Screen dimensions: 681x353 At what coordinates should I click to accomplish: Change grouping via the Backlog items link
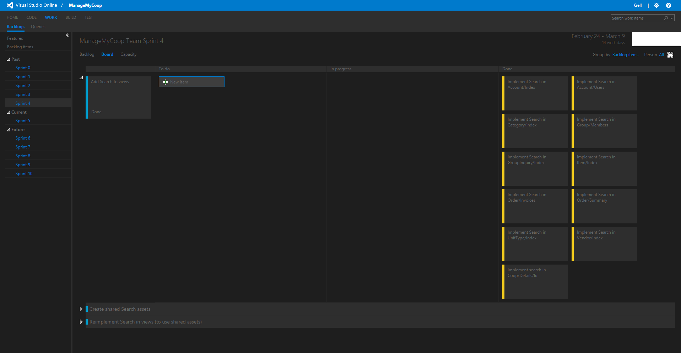coord(625,54)
